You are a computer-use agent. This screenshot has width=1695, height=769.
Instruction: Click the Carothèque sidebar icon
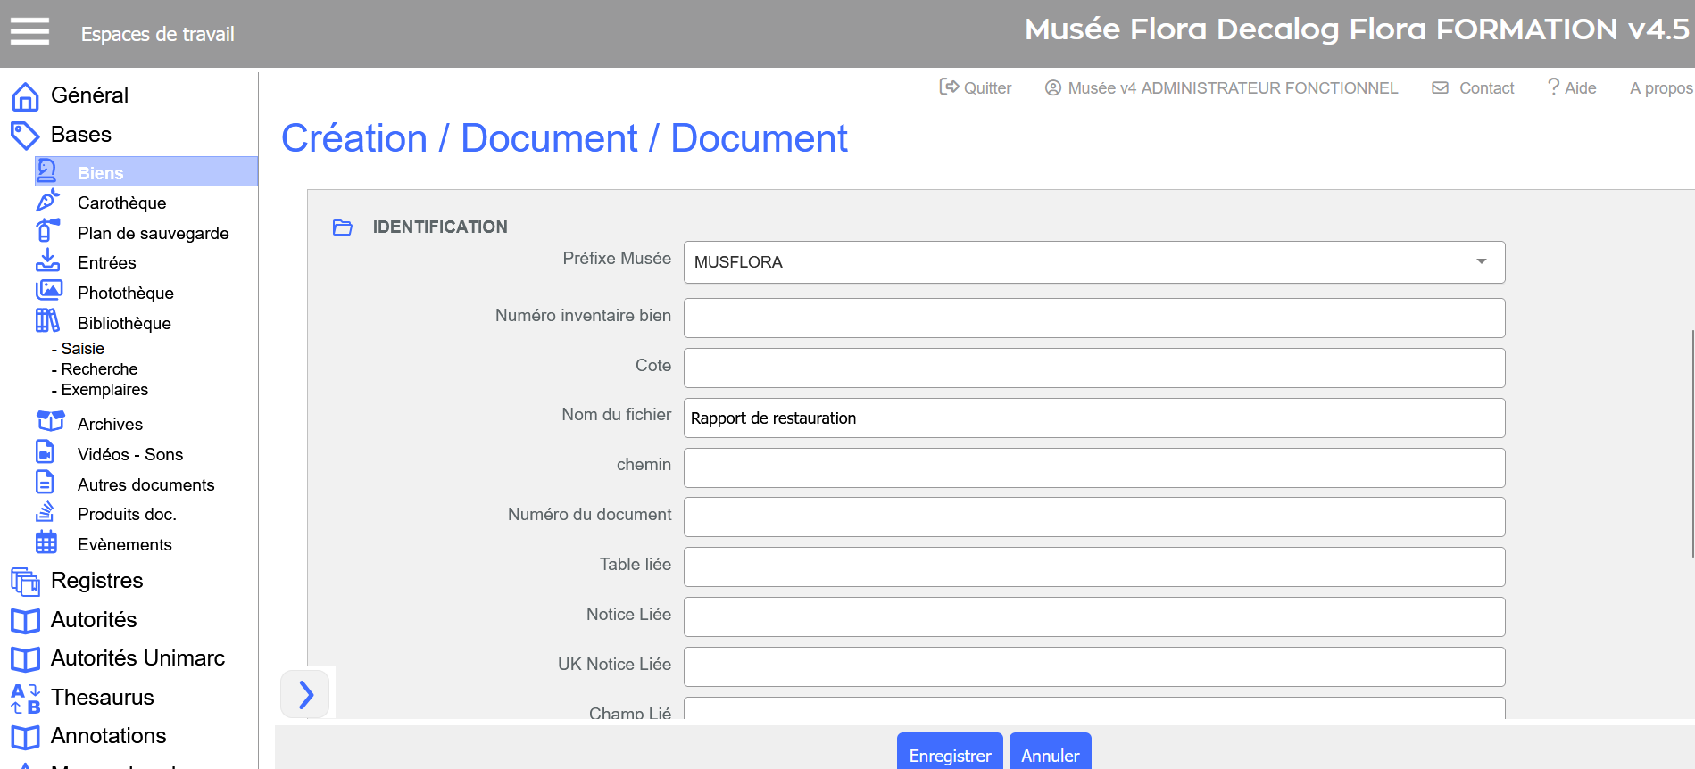tap(47, 202)
